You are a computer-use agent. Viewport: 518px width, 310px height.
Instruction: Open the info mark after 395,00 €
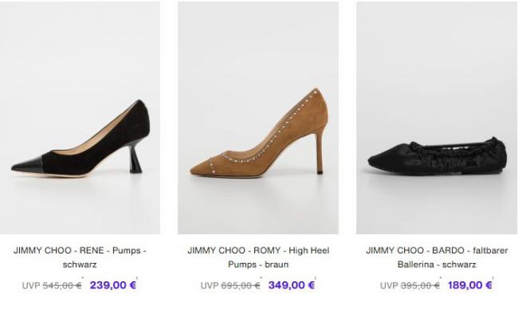click(x=441, y=278)
